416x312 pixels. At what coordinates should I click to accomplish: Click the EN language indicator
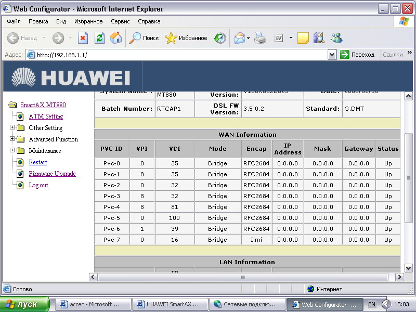pyautogui.click(x=372, y=304)
